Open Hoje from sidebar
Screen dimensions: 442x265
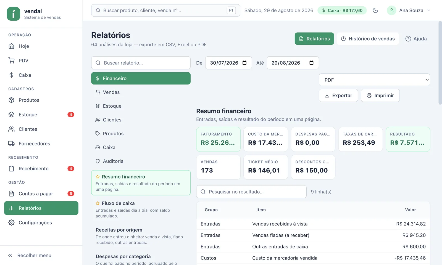(x=41, y=46)
